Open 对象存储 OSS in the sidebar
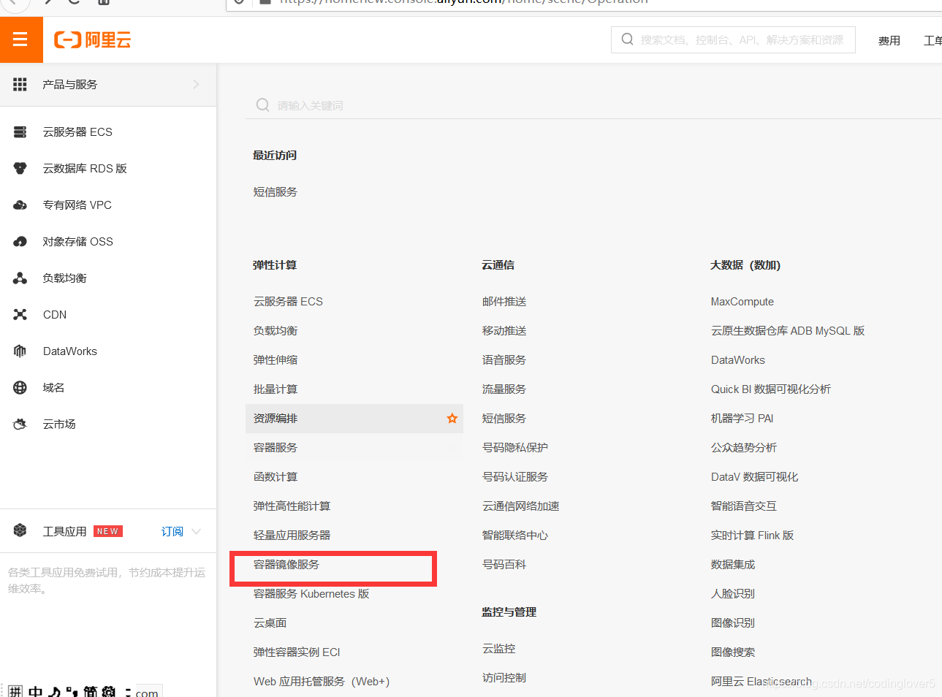This screenshot has height=697, width=942. tap(78, 242)
